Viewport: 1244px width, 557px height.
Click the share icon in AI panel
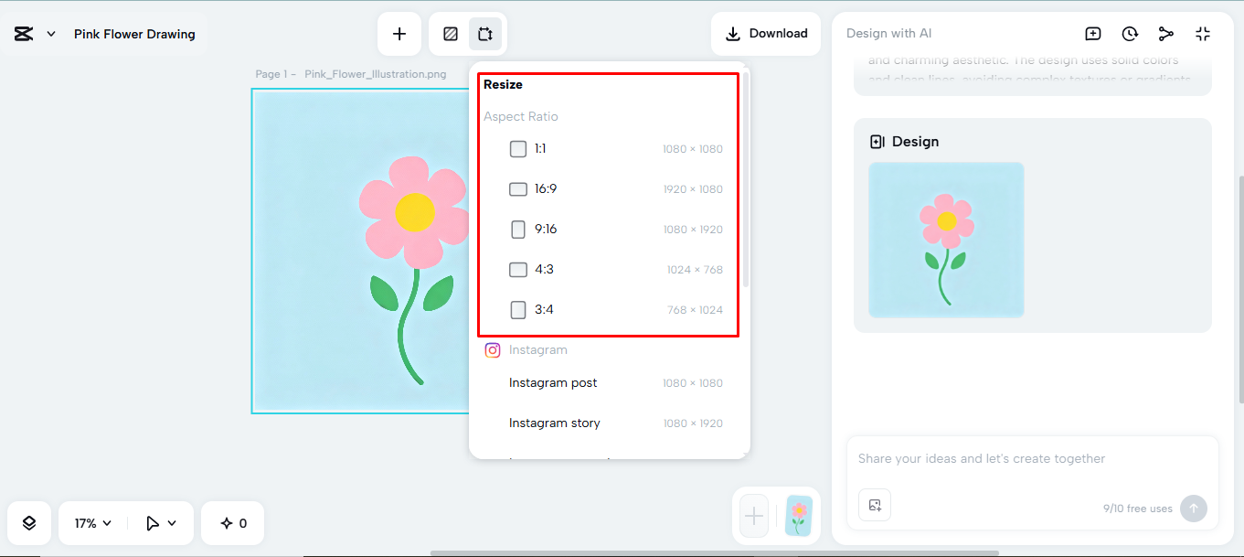click(x=1166, y=33)
